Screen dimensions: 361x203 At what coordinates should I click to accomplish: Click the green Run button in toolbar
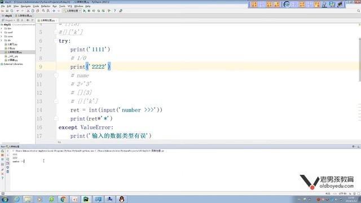point(85,11)
